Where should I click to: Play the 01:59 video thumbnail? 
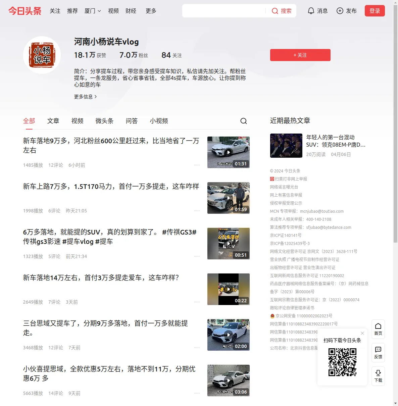[x=229, y=198]
